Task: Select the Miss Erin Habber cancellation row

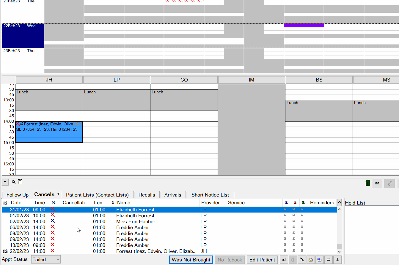Action: click(x=136, y=221)
